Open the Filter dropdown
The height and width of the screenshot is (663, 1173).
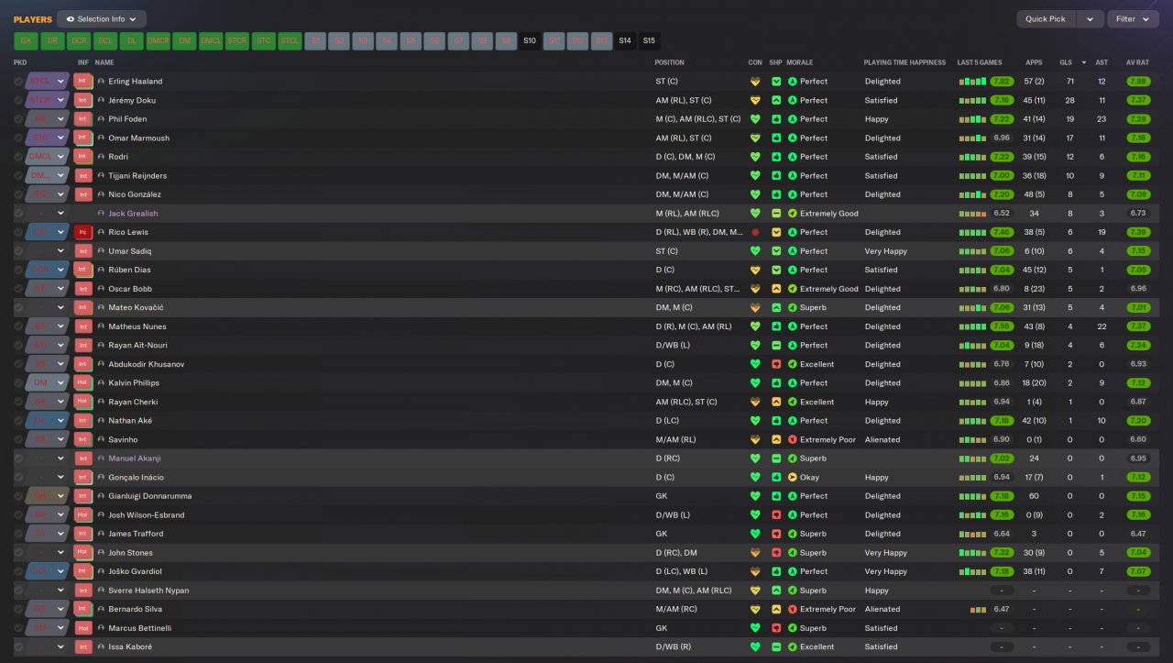[x=1133, y=19]
